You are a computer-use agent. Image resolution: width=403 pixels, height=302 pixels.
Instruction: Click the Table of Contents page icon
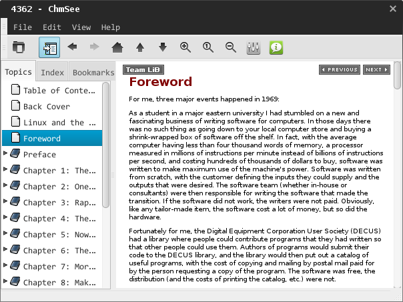(x=15, y=89)
